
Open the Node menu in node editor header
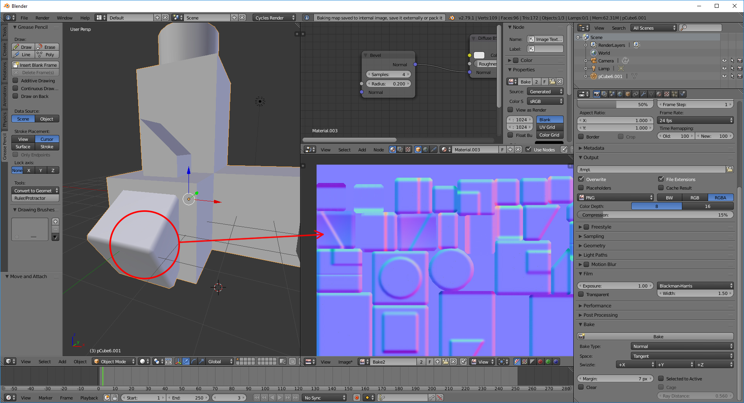(378, 150)
